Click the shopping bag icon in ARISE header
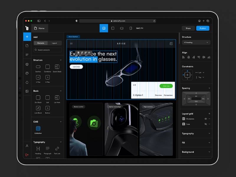236x177 pixels. [171, 43]
